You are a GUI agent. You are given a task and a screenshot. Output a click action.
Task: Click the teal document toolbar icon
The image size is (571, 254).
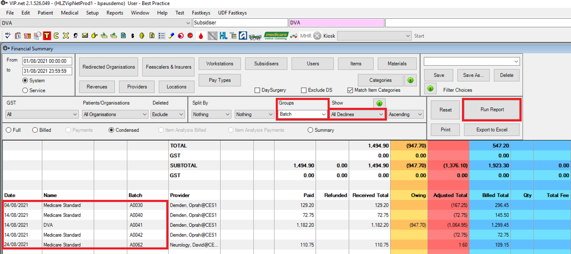coord(123,35)
